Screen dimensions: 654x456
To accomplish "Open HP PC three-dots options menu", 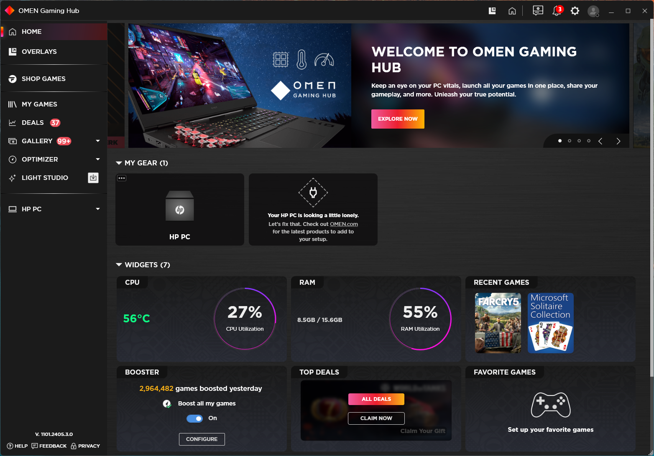I will [x=122, y=178].
